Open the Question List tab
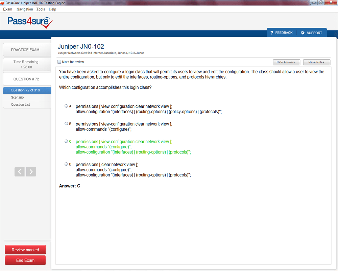The height and width of the screenshot is (271, 338). click(20, 104)
